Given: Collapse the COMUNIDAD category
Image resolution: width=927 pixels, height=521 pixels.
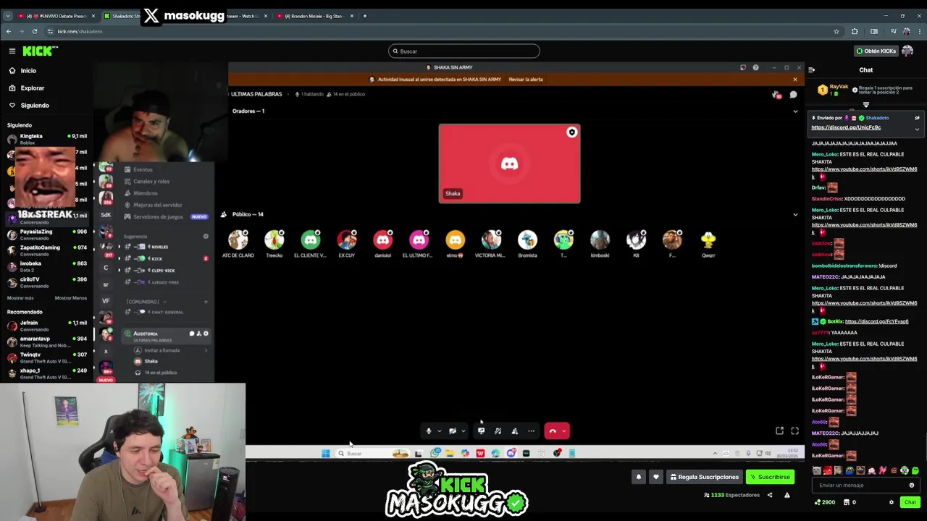Looking at the screenshot, I should 145,302.
